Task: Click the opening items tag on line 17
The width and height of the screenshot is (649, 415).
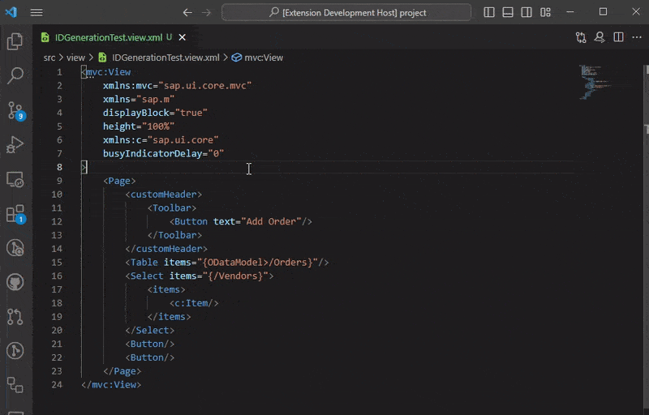Action: pyautogui.click(x=166, y=289)
